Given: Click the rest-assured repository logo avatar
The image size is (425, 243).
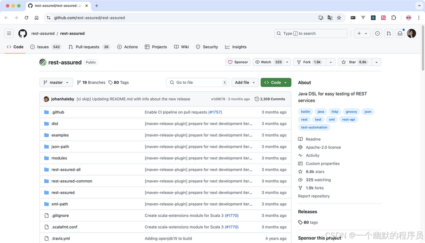Looking at the screenshot, I should pyautogui.click(x=43, y=62).
